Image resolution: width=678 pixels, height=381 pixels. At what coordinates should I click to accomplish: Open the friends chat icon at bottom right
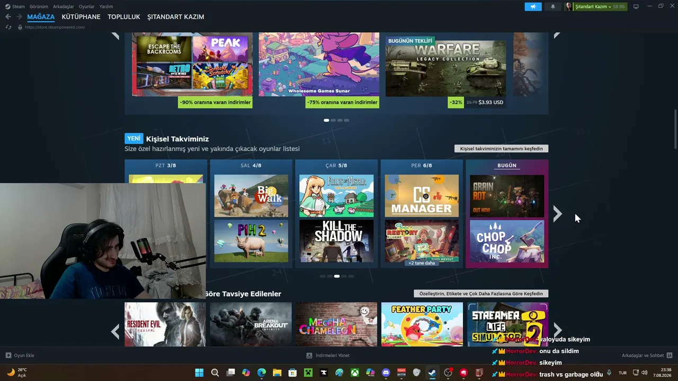click(669, 356)
